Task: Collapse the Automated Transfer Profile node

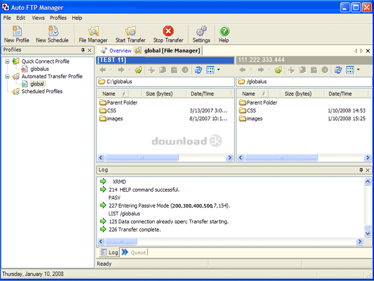Action: 7,76
